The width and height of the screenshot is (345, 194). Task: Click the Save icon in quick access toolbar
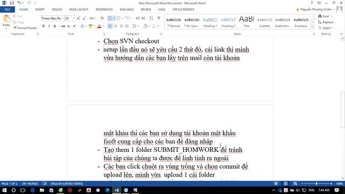click(x=12, y=3)
